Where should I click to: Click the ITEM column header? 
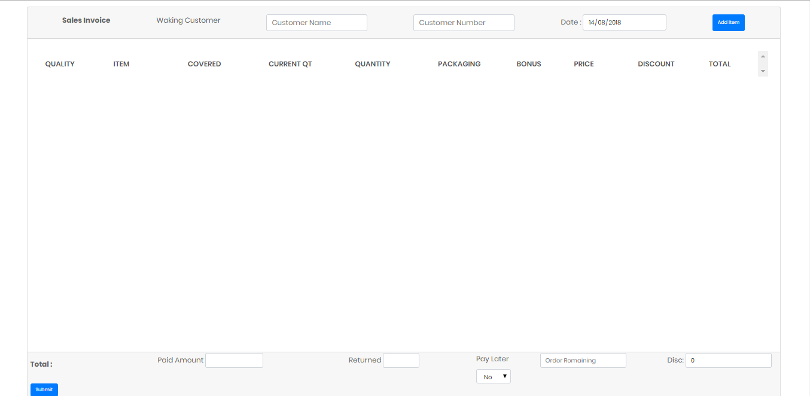(x=121, y=64)
